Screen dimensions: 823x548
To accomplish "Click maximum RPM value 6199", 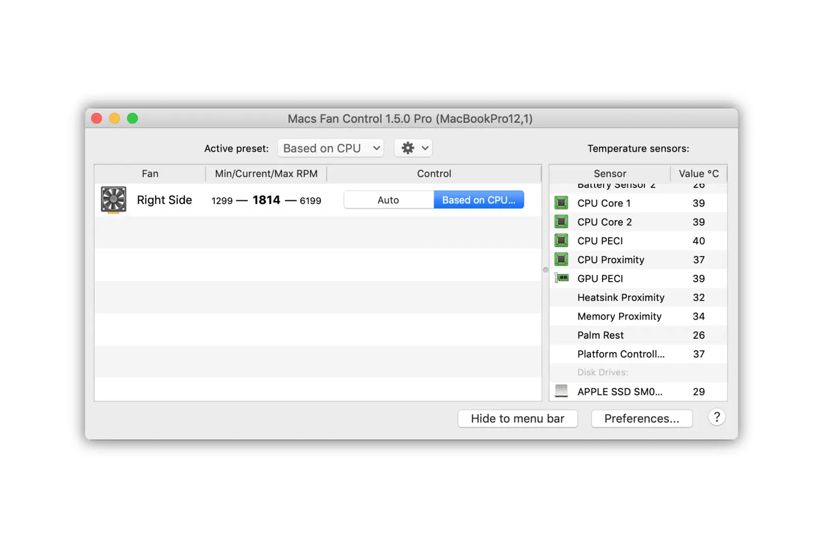I will point(310,201).
